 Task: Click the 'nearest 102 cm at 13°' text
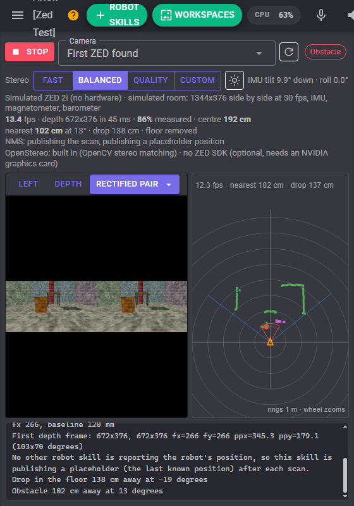pos(46,131)
